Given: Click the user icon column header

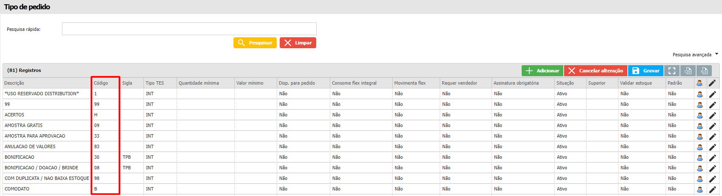Looking at the screenshot, I should pyautogui.click(x=700, y=83).
